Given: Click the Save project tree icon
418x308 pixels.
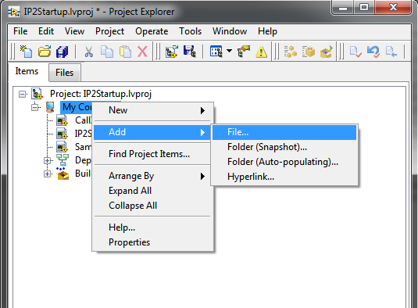Looking at the screenshot, I should coord(190,52).
